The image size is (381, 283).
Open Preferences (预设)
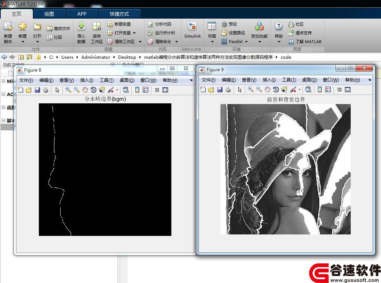pyautogui.click(x=229, y=24)
